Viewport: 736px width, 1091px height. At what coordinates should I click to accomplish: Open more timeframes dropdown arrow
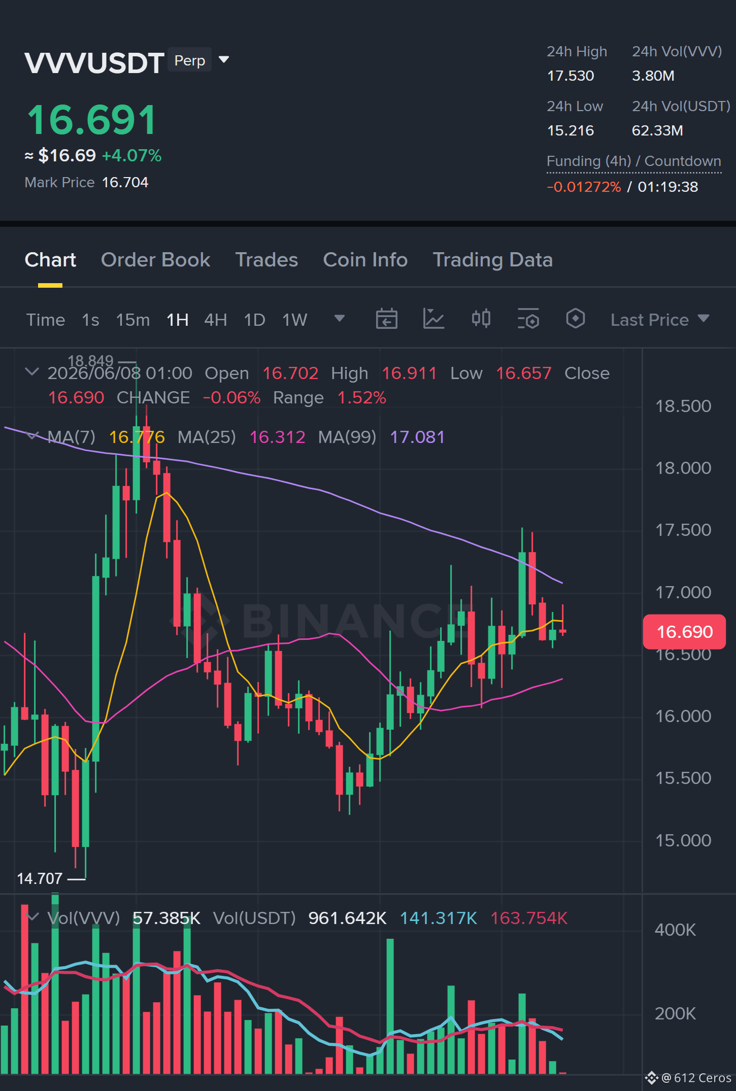tap(340, 319)
